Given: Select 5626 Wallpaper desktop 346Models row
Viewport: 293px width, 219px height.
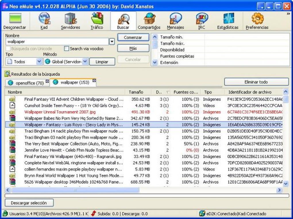Looking at the screenshot, I should (144, 182).
